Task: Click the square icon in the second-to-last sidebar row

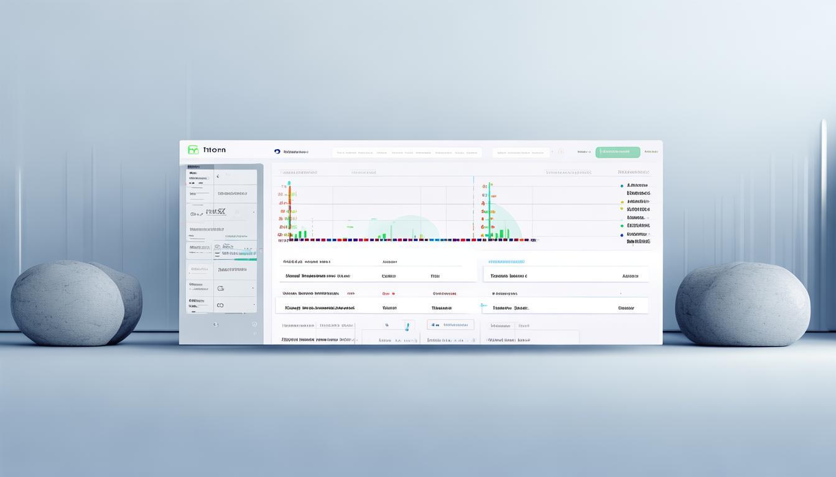Action: (220, 288)
